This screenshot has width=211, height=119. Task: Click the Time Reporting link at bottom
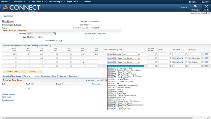[x=8, y=100]
